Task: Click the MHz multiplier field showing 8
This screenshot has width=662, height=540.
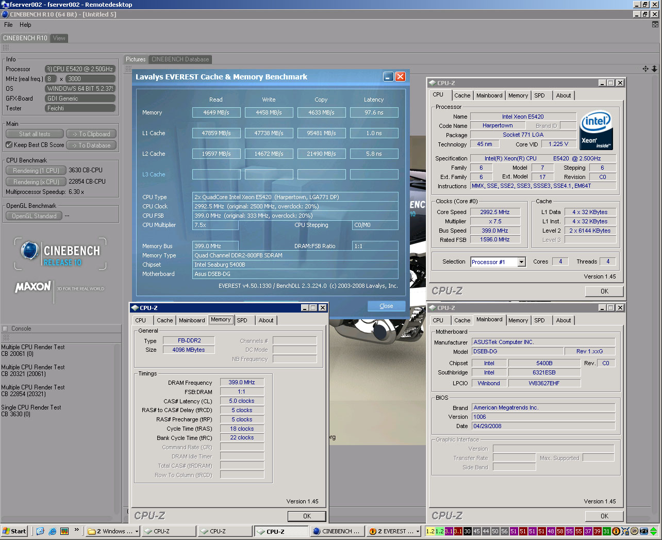Action: (x=51, y=79)
